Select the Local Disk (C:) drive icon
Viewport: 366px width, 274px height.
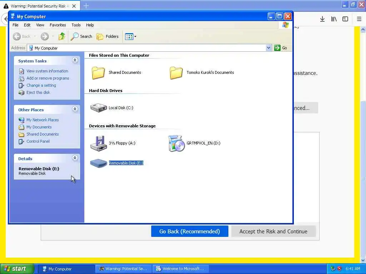coord(99,108)
